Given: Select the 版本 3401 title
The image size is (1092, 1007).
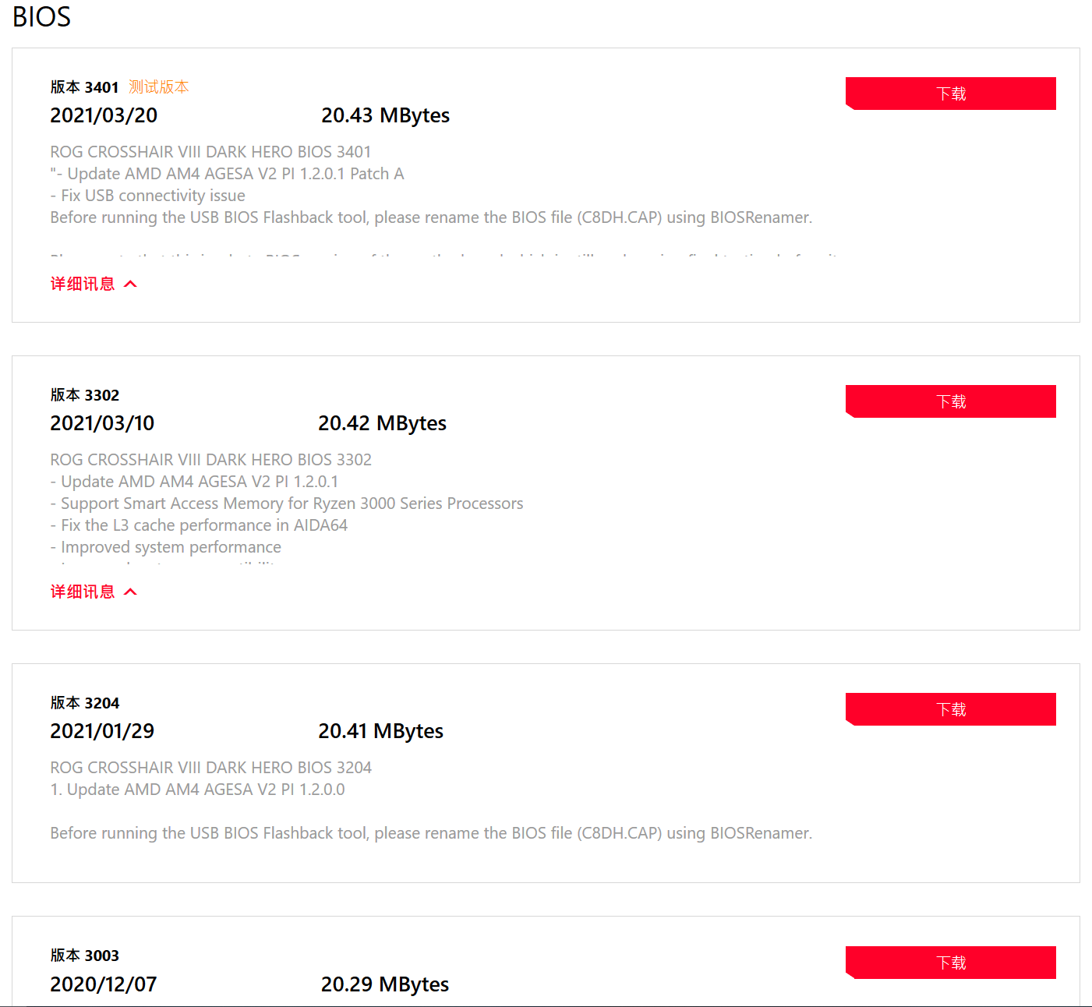Looking at the screenshot, I should tap(84, 87).
